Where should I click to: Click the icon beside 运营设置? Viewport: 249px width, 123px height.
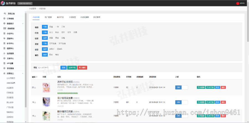pyautogui.click(x=4, y=74)
